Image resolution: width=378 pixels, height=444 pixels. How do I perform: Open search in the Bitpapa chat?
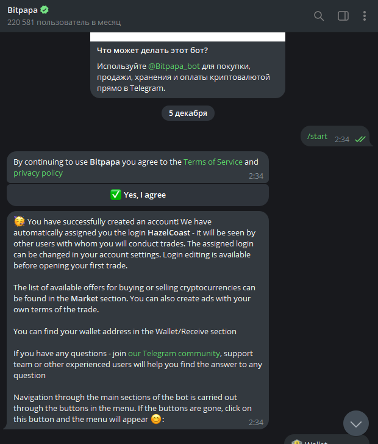319,16
